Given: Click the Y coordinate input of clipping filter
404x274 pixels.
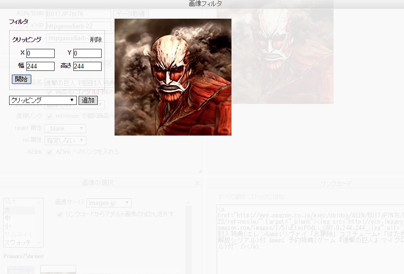Looking at the screenshot, I should (x=87, y=53).
